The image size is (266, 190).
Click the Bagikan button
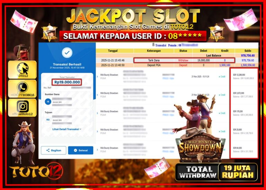pos(54,150)
